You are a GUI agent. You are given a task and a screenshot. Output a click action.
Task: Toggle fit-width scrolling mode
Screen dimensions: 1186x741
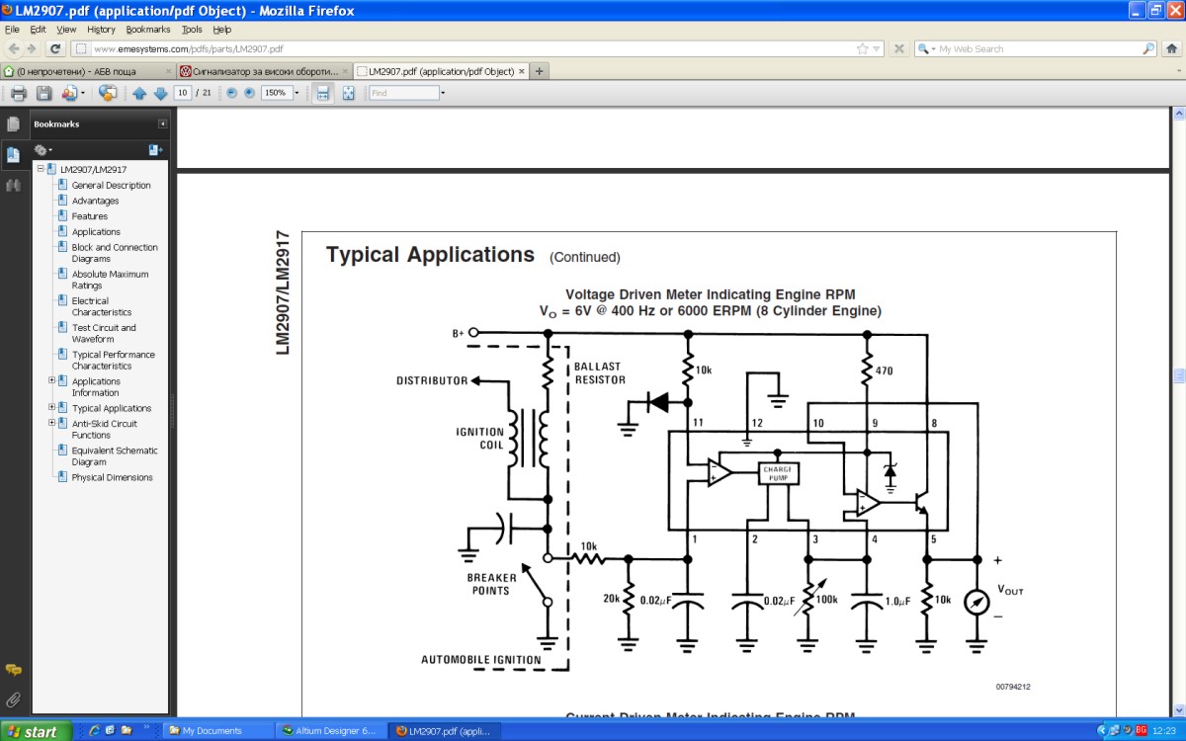[322, 93]
